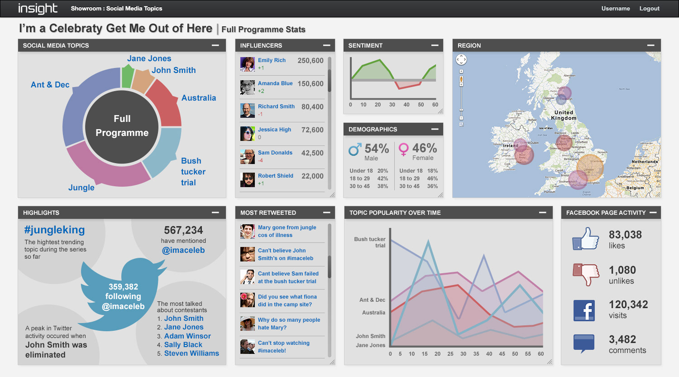Click the Full Programme donut center
679x377 pixels.
coord(122,126)
